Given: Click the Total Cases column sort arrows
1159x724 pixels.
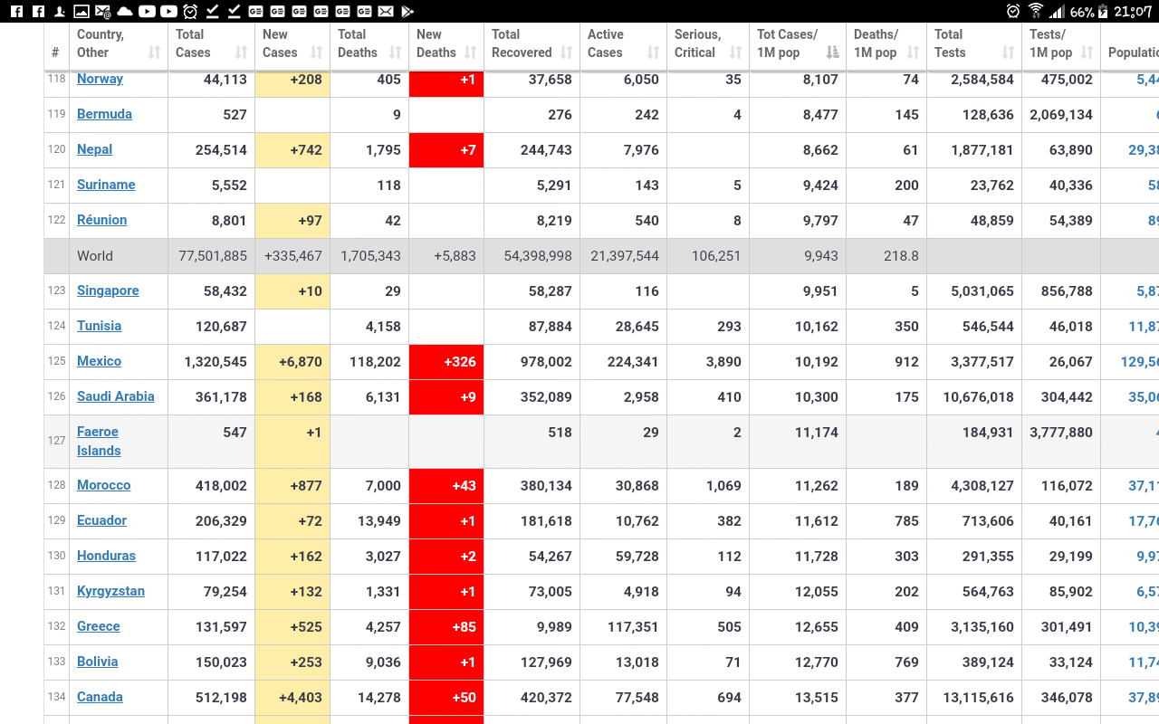Looking at the screenshot, I should pyautogui.click(x=241, y=52).
